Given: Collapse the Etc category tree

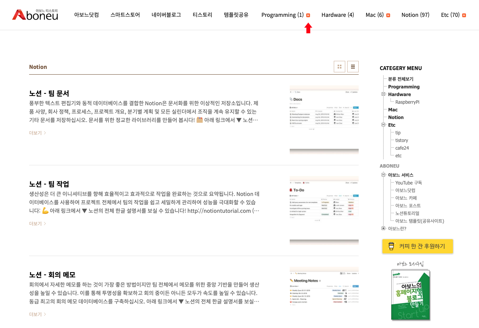Looking at the screenshot, I should pyautogui.click(x=383, y=125).
